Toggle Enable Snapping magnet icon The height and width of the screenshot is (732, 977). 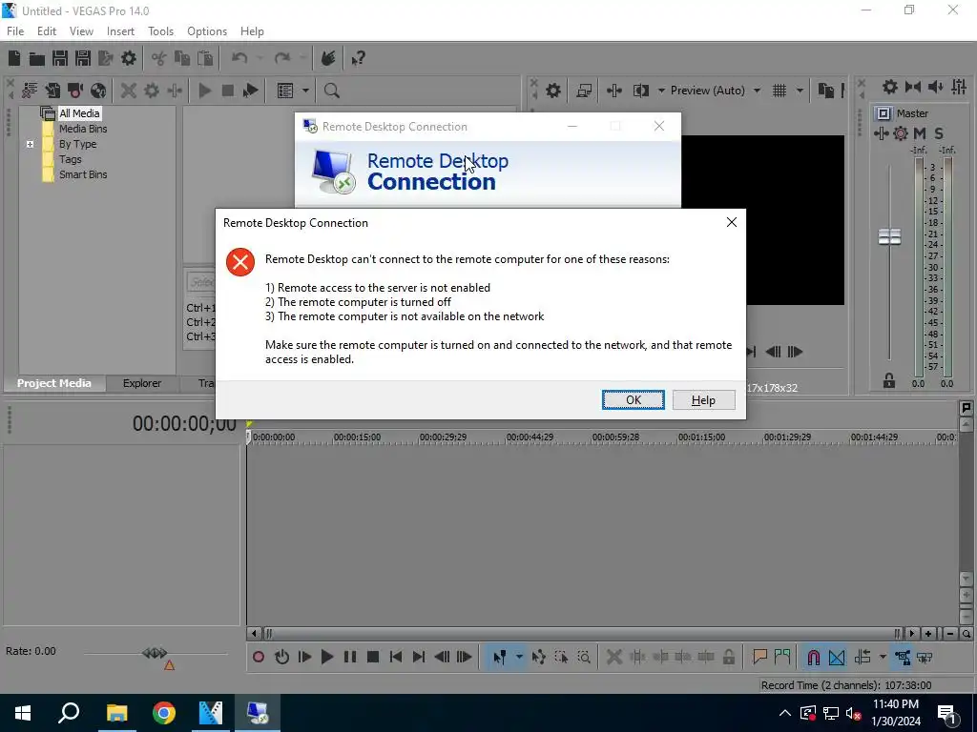814,657
